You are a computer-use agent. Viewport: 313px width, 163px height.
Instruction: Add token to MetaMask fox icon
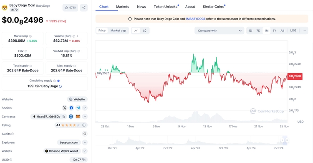(x=78, y=117)
